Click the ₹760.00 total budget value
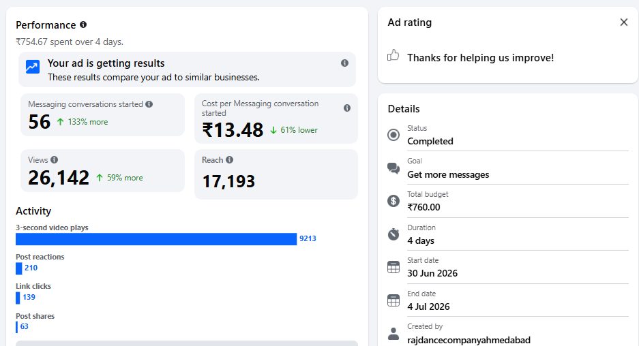This screenshot has height=346, width=639. pyautogui.click(x=423, y=207)
